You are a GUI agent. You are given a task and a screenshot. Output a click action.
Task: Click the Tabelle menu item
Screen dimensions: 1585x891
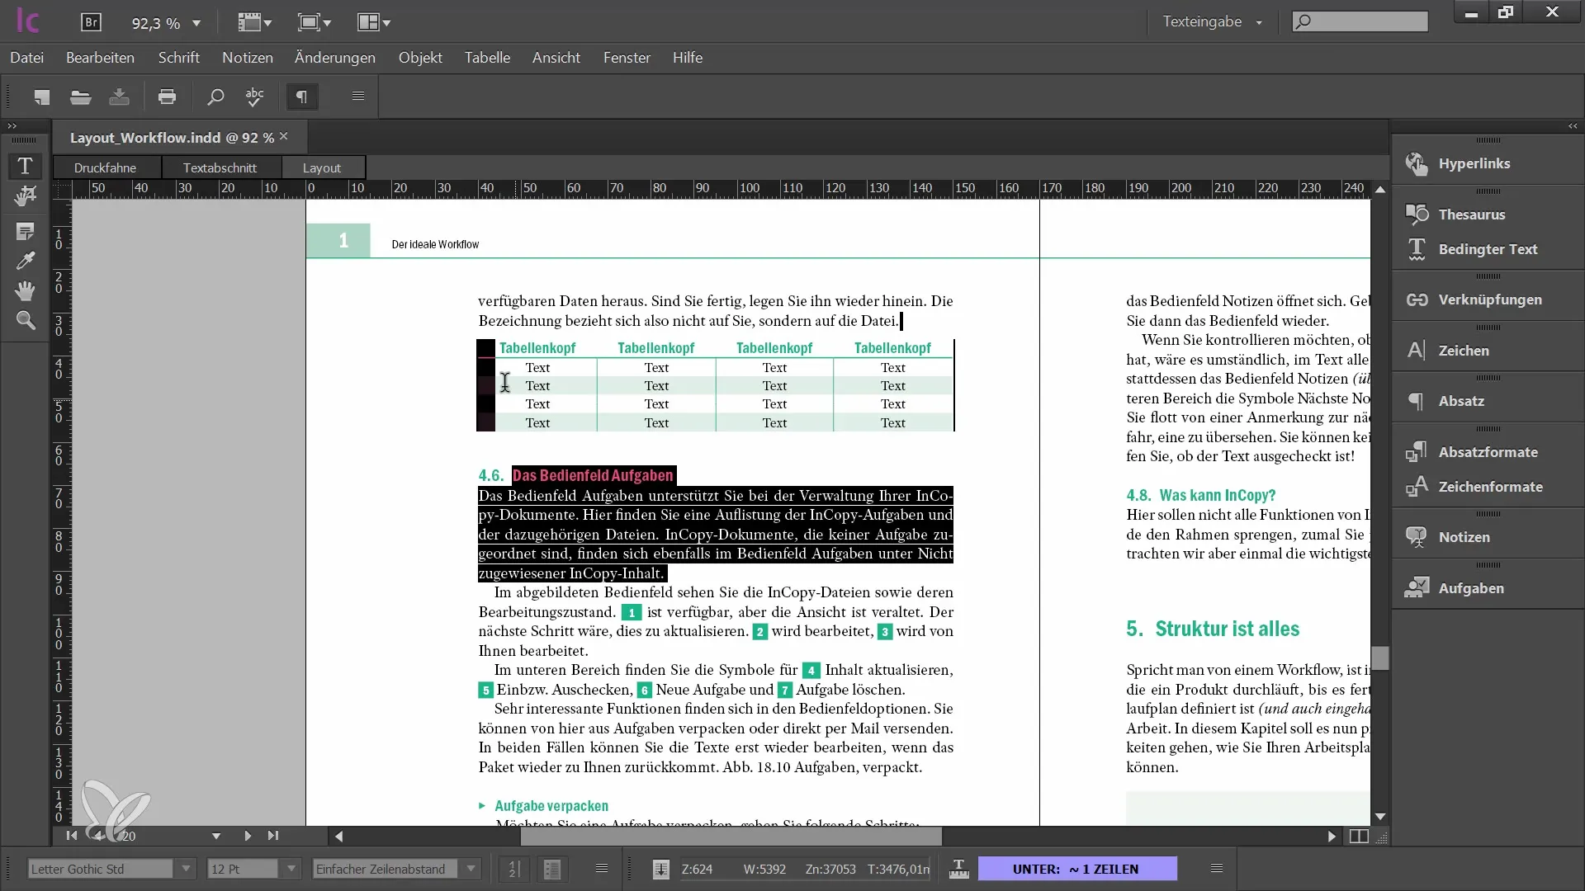pyautogui.click(x=488, y=58)
